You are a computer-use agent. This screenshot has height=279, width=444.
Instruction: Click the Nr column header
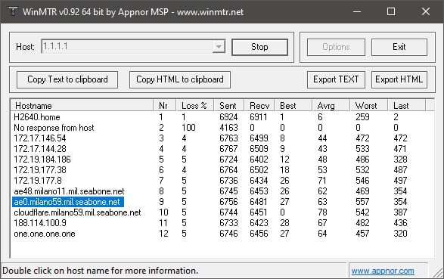tap(165, 106)
